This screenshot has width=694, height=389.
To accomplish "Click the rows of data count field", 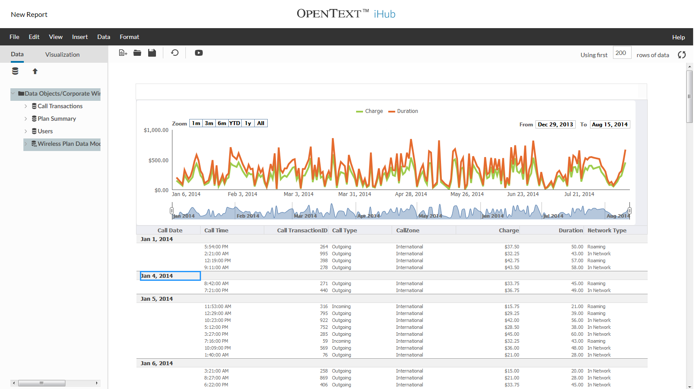I will (x=622, y=53).
